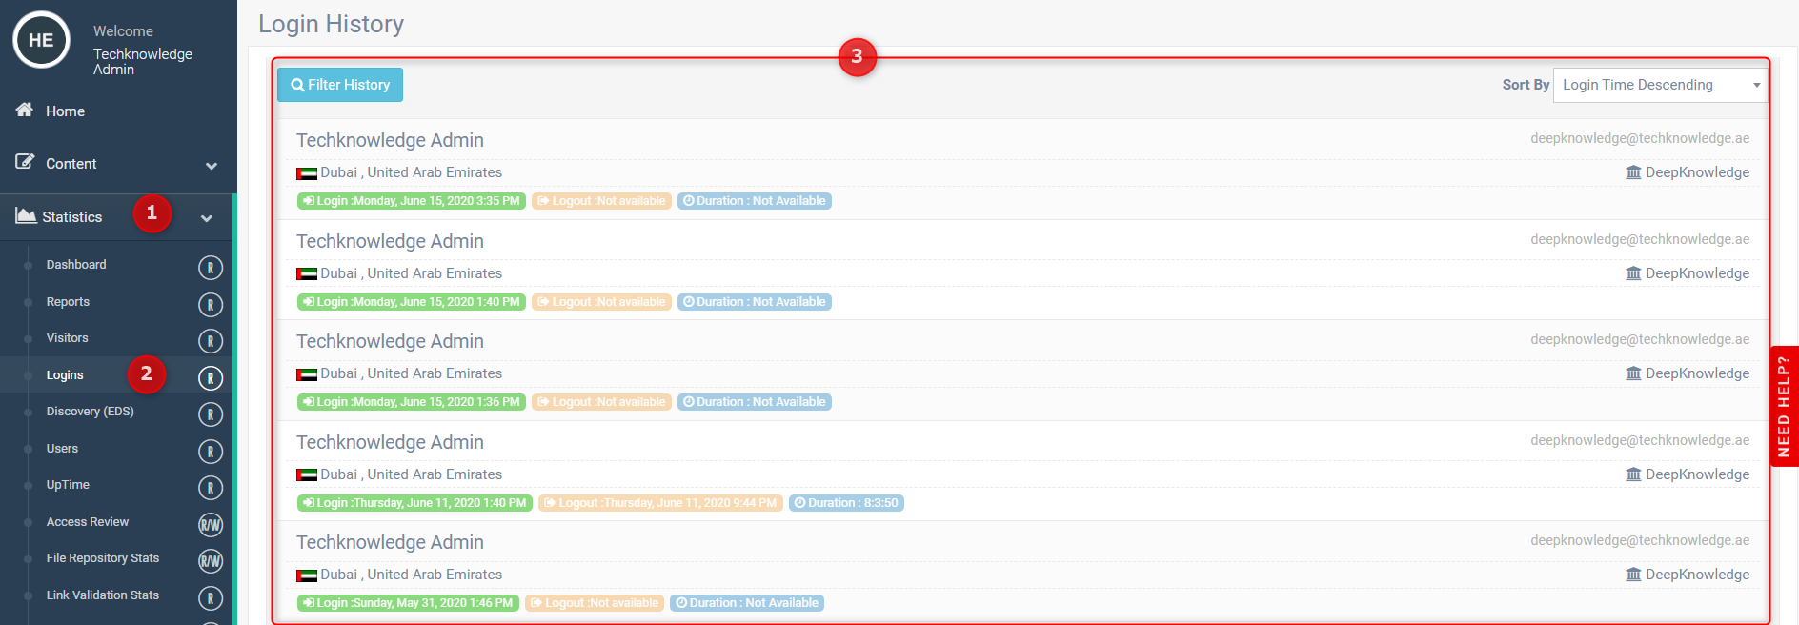Click the R badge next to UpTime
The image size is (1799, 625).
[211, 488]
